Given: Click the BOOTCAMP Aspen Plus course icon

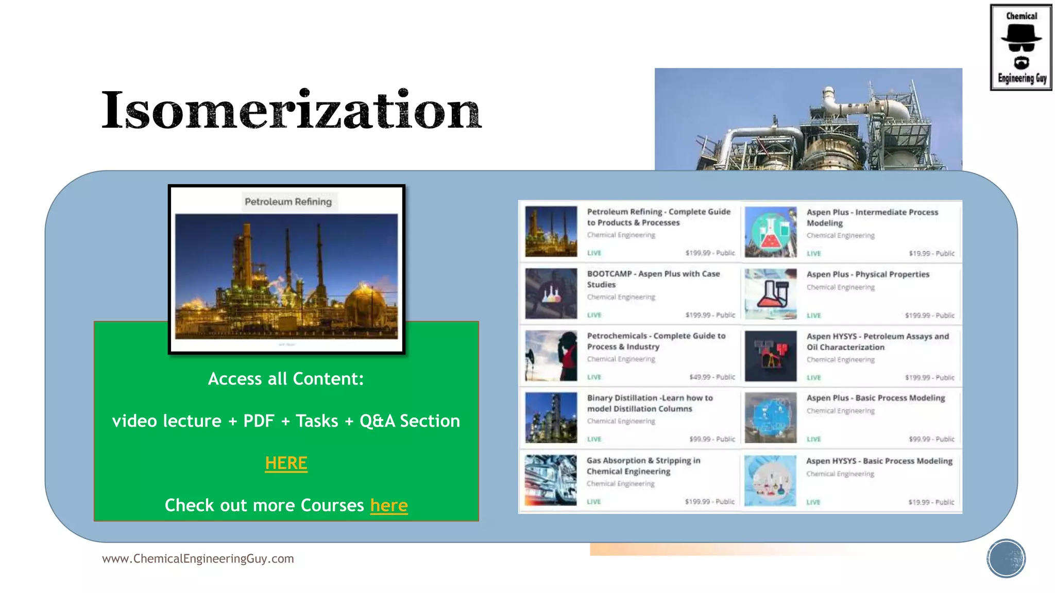Looking at the screenshot, I should pyautogui.click(x=551, y=293).
